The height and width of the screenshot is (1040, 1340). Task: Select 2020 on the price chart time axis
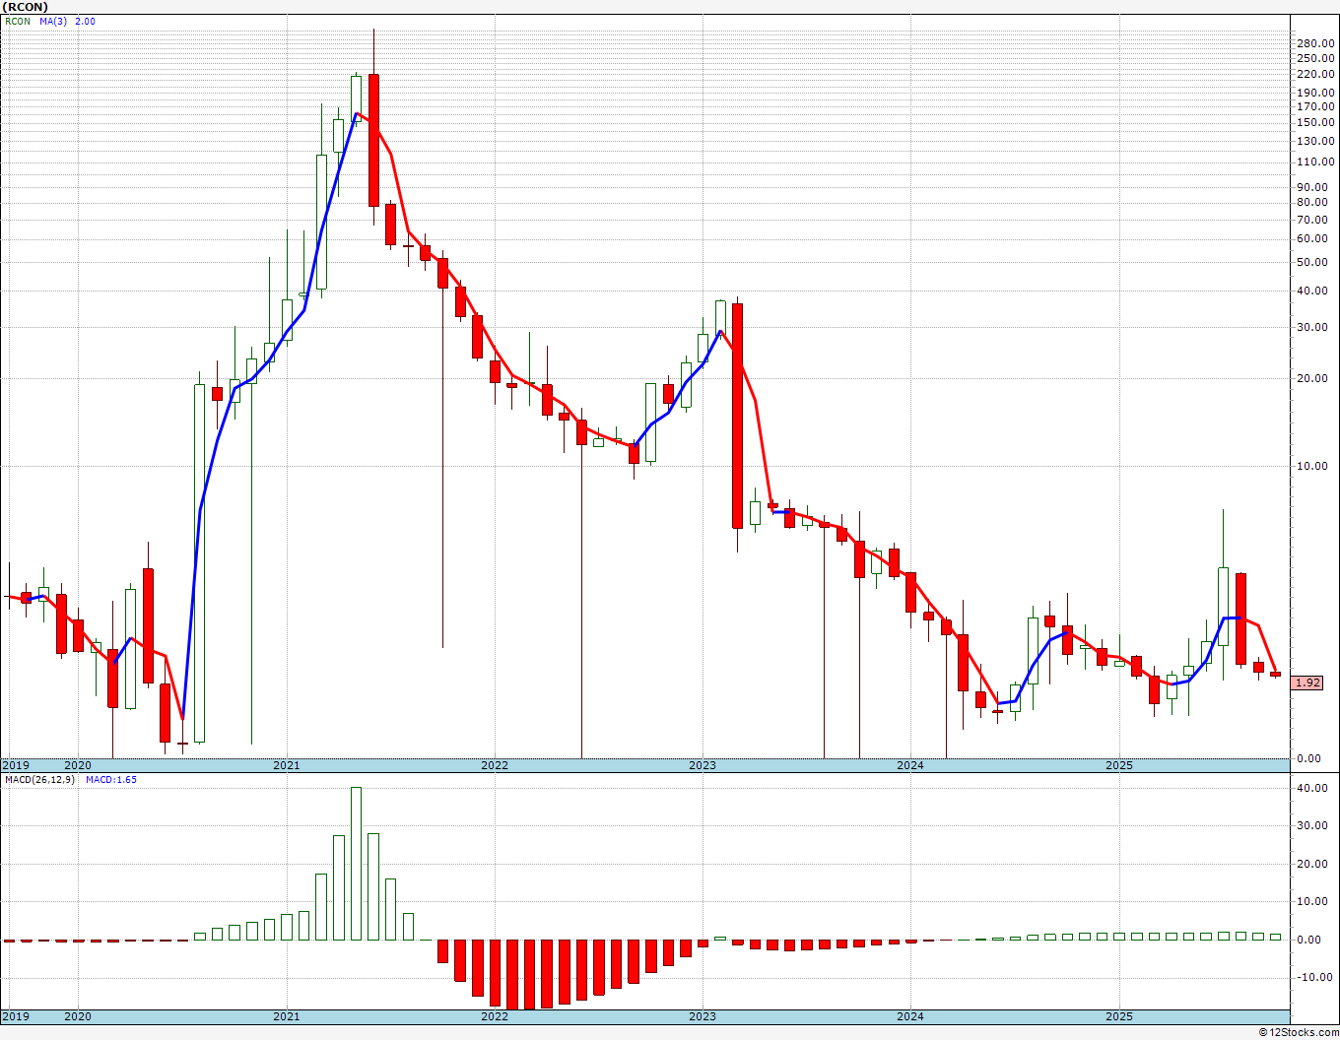77,765
